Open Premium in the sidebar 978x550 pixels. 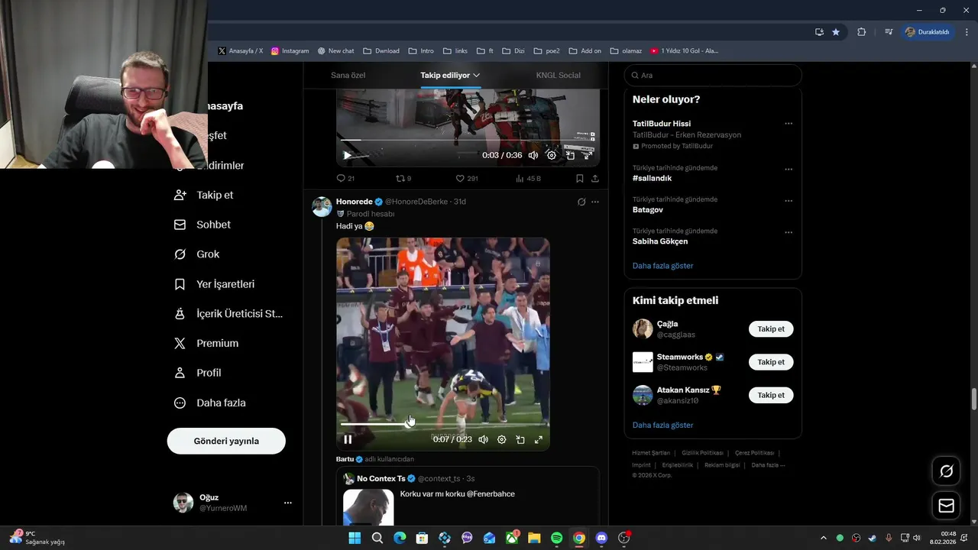pos(206,343)
